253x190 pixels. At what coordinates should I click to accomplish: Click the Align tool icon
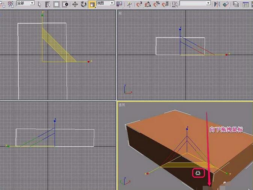(226, 4)
